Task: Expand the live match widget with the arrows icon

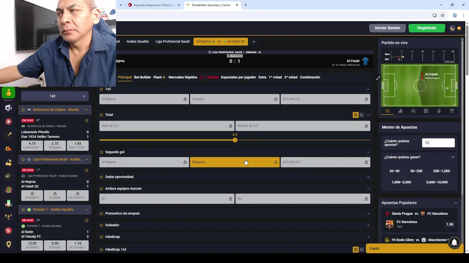Action: [378, 78]
